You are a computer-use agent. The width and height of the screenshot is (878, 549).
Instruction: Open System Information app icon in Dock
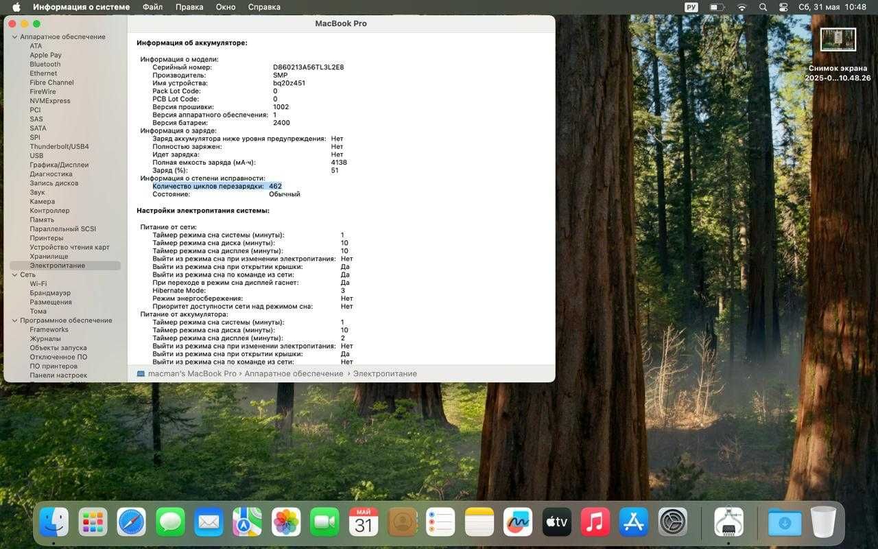(728, 522)
